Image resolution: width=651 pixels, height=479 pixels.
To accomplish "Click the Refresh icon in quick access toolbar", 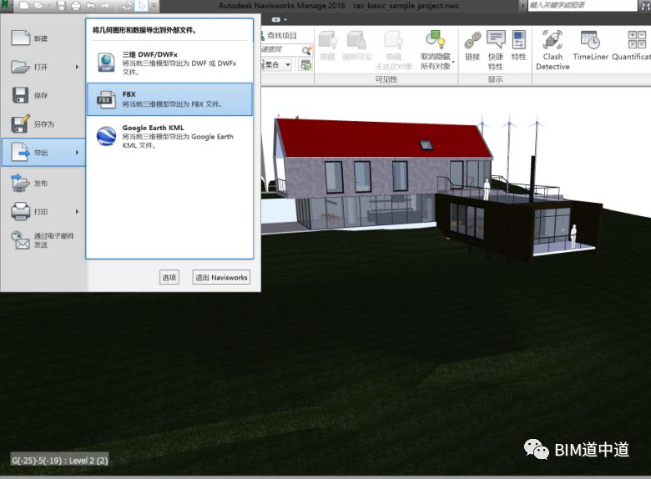I will pos(127,6).
